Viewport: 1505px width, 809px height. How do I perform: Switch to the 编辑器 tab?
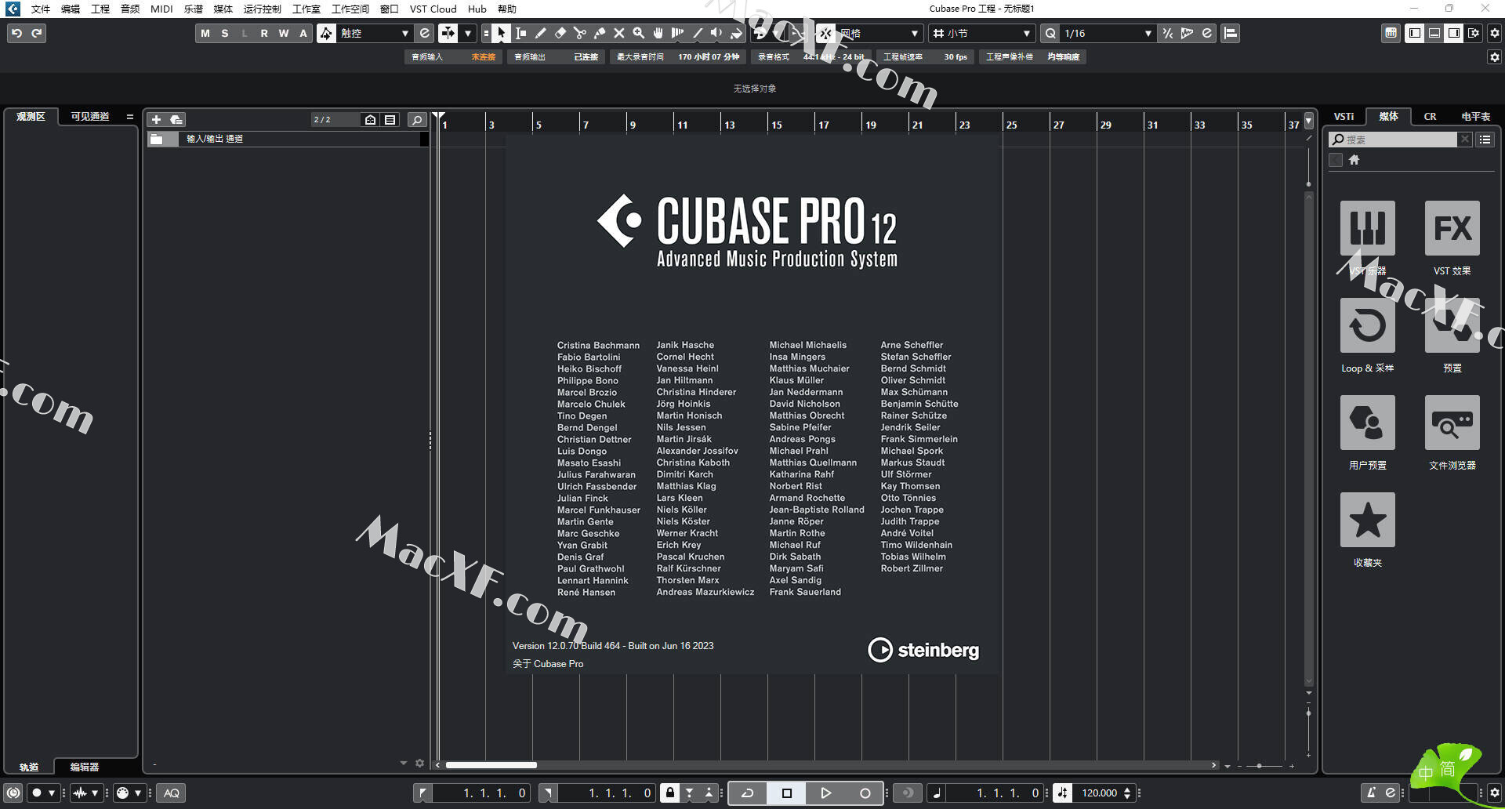pos(85,767)
